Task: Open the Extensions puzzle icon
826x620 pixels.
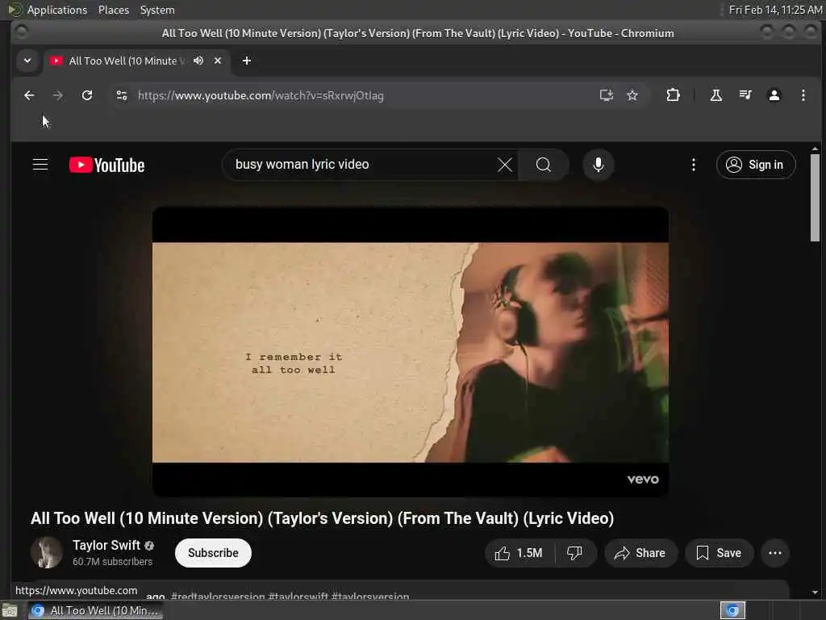Action: tap(673, 95)
